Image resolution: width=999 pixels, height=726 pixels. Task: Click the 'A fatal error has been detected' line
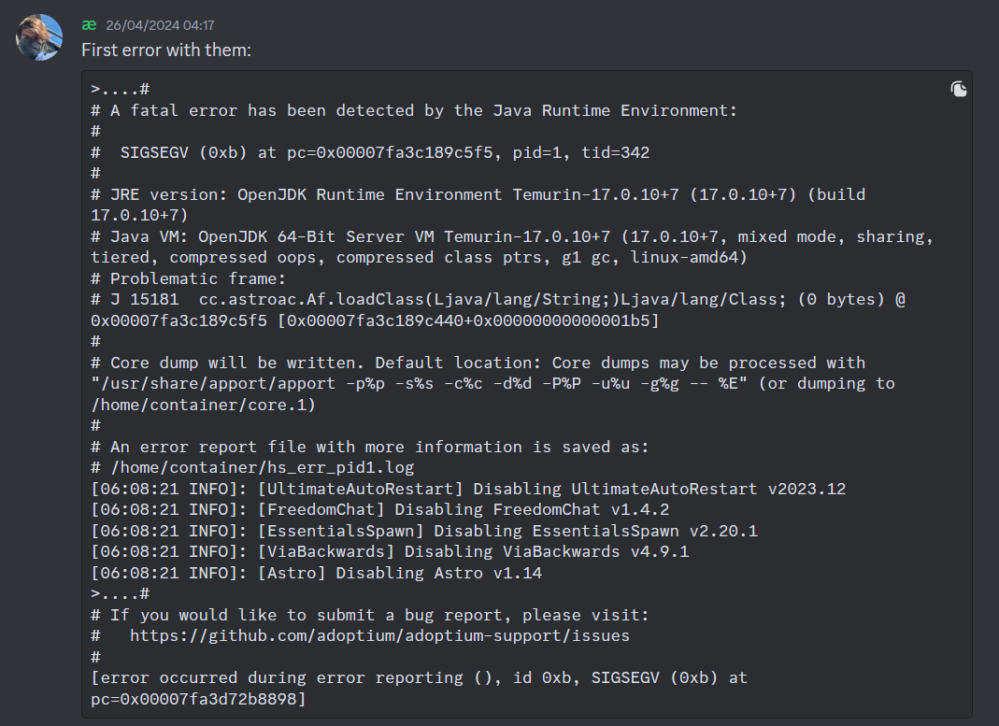tap(423, 110)
